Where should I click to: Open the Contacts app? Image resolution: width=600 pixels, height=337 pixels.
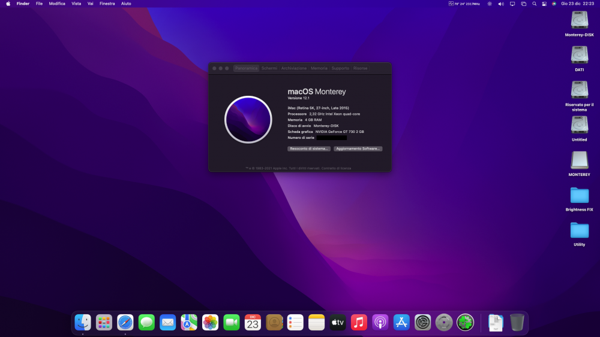274,323
